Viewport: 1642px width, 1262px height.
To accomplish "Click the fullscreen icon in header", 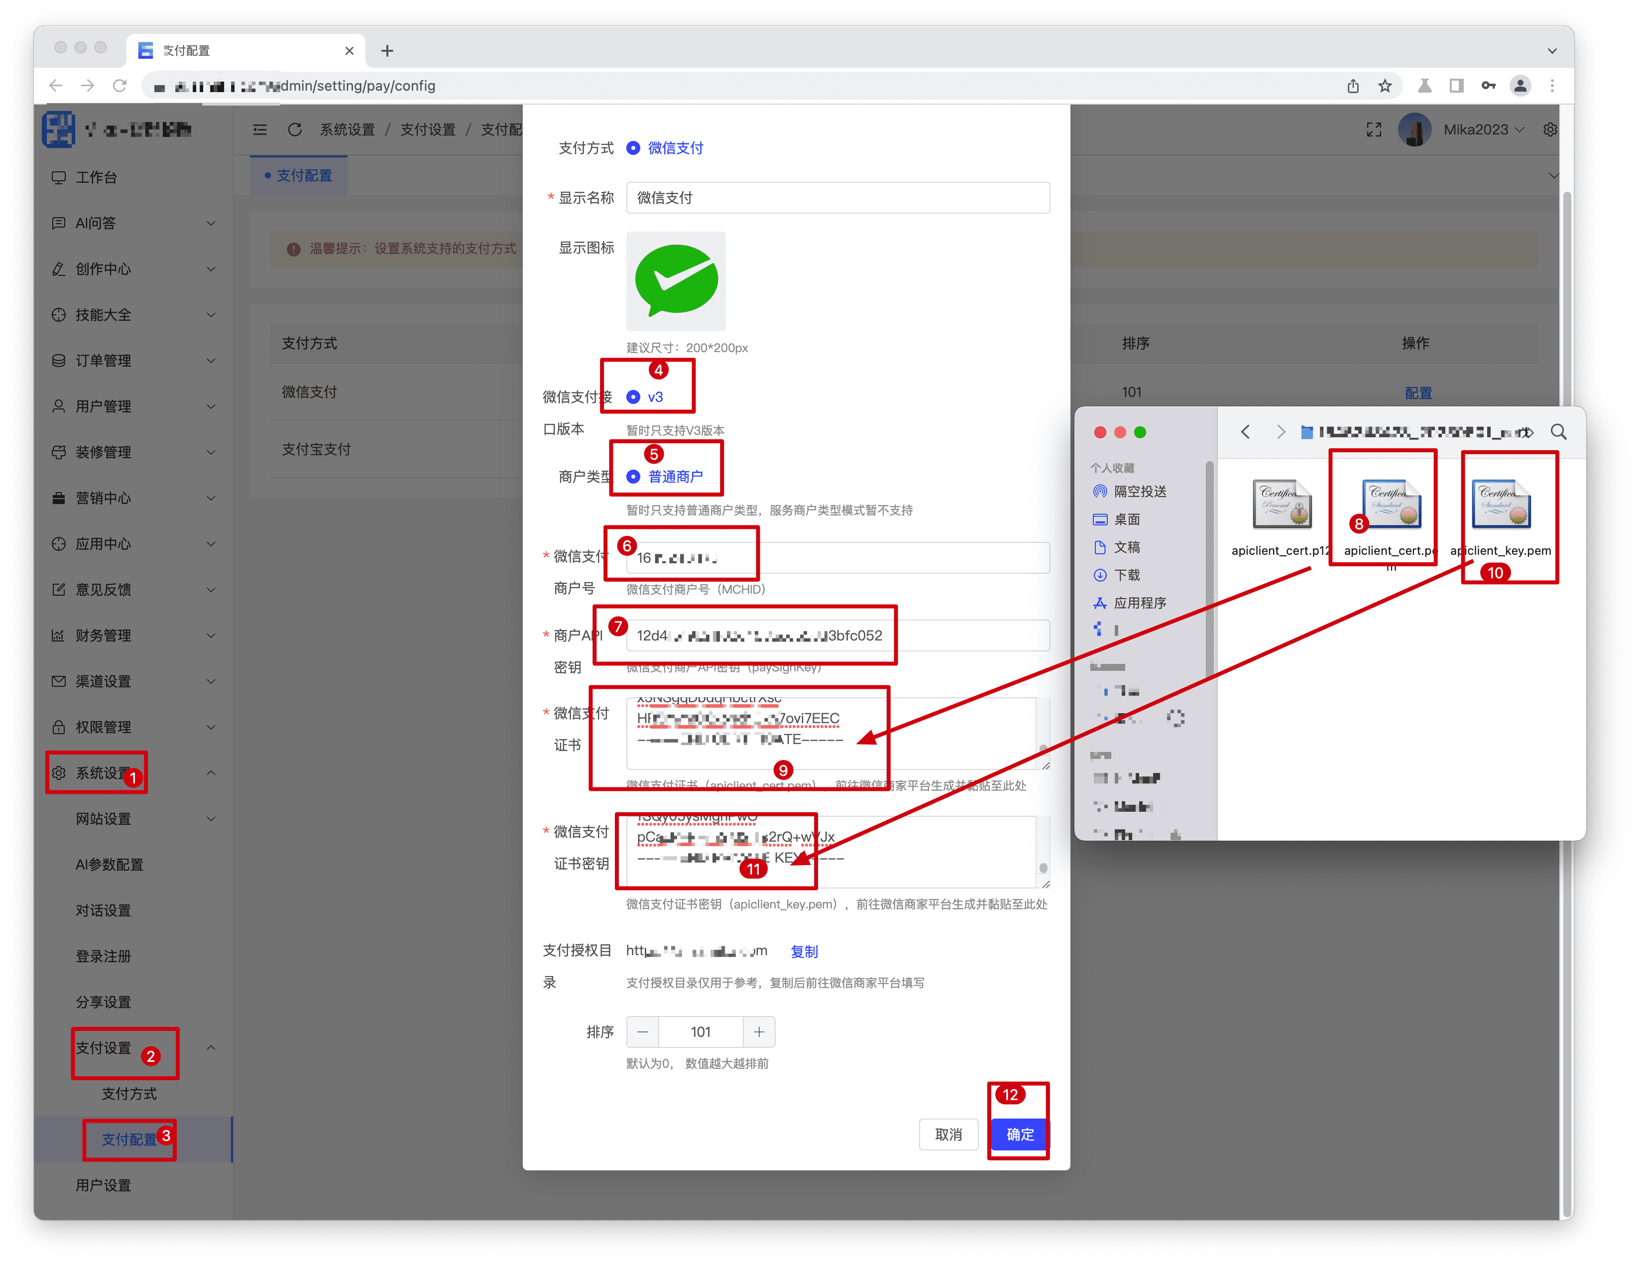I will coord(1373,130).
